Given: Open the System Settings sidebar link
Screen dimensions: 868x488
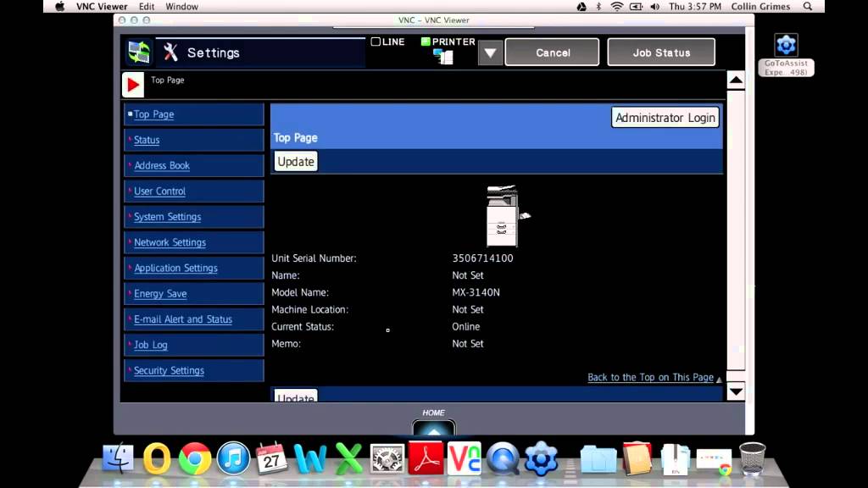Looking at the screenshot, I should pyautogui.click(x=167, y=217).
